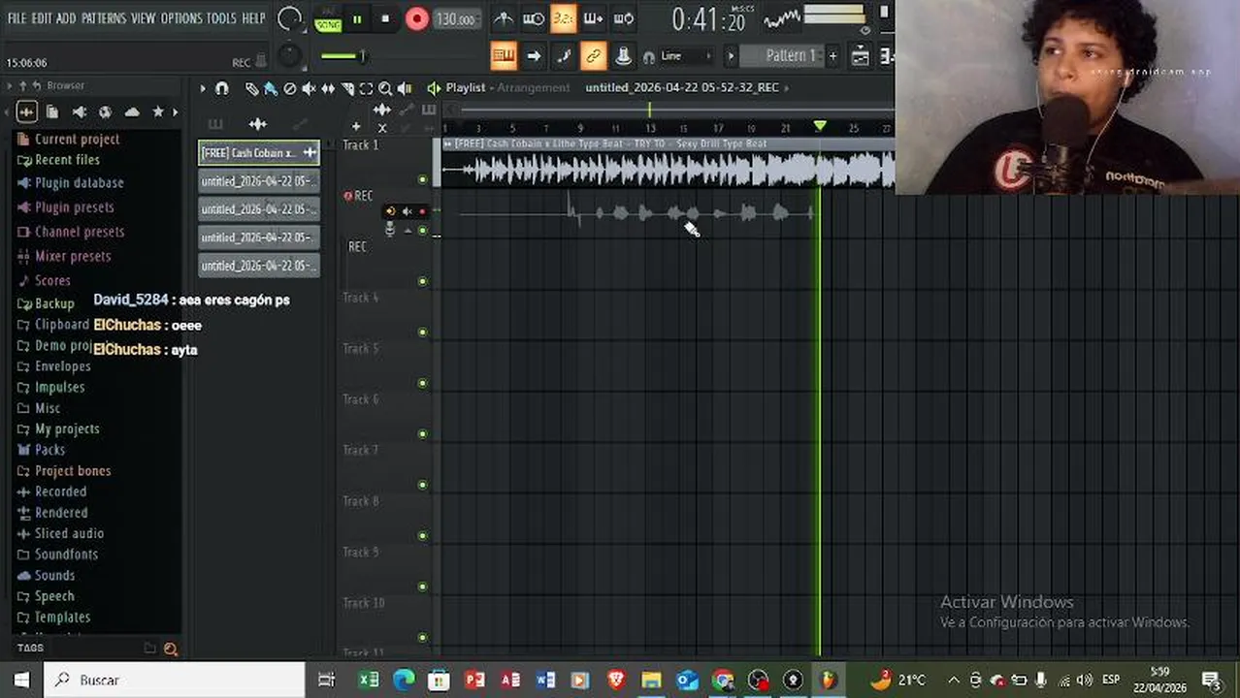Click the Windows taskbar Buscar search box
Screen dimensions: 1240x698
coord(175,680)
